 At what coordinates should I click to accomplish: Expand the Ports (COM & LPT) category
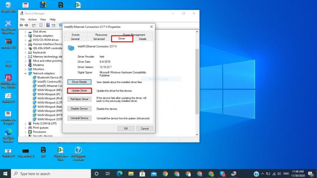(26, 123)
